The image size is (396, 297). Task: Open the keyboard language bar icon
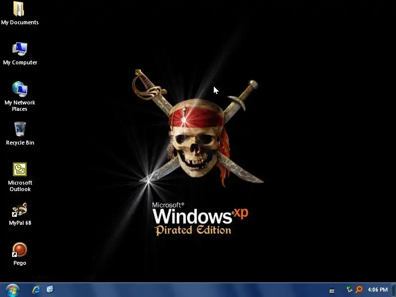tap(332, 291)
